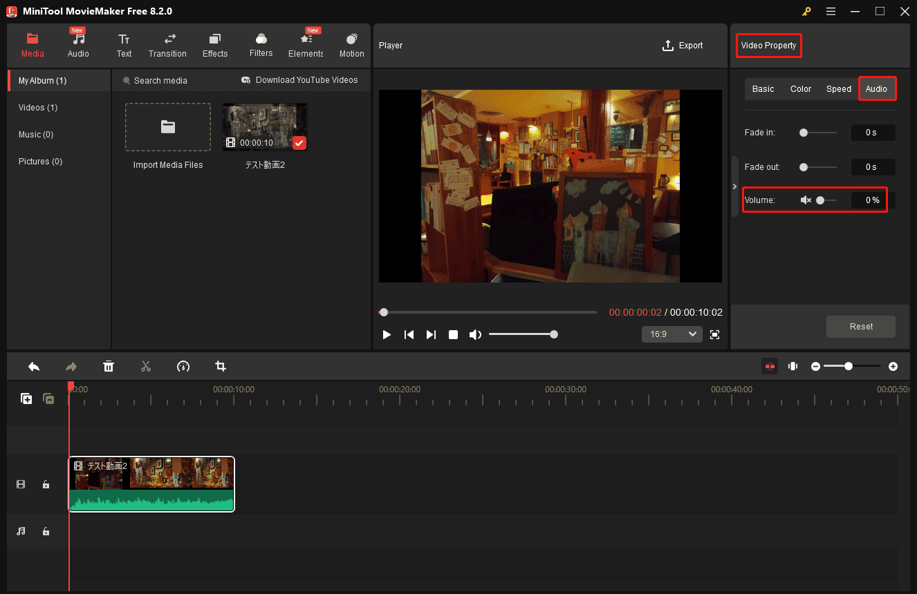Play the video preview
The width and height of the screenshot is (917, 594).
(387, 334)
